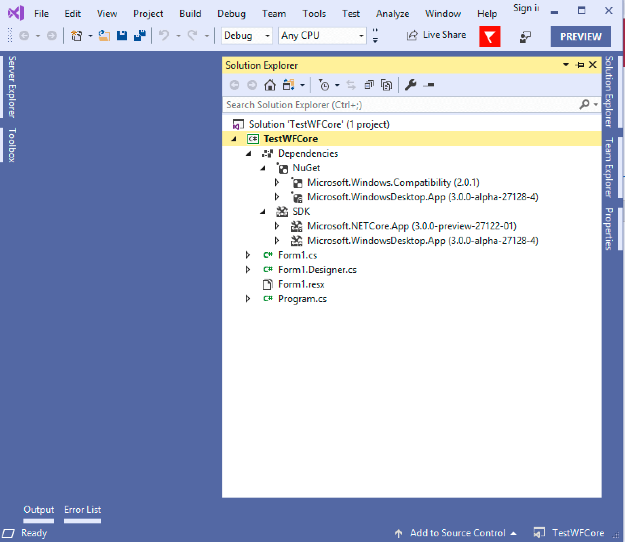This screenshot has height=542, width=625.
Task: Open the Build menu
Action: 190,14
